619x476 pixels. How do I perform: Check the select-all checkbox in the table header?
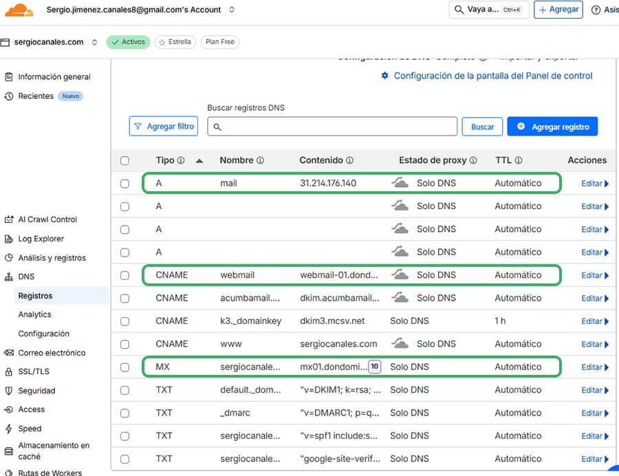[x=124, y=160]
